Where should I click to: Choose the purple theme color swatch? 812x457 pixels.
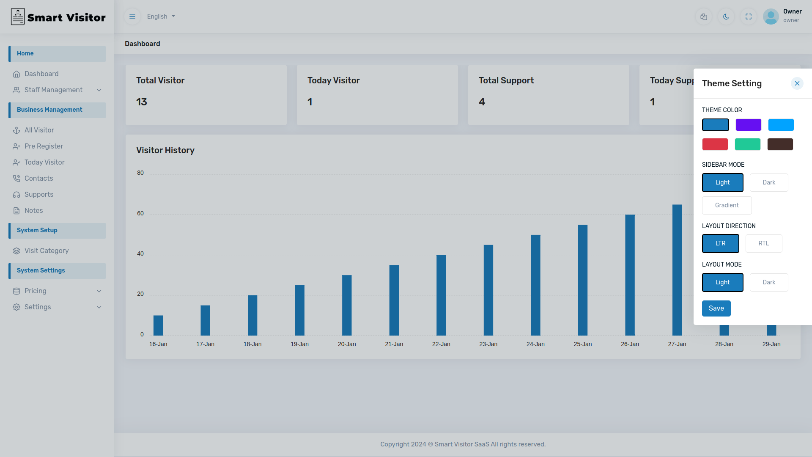[x=748, y=125]
